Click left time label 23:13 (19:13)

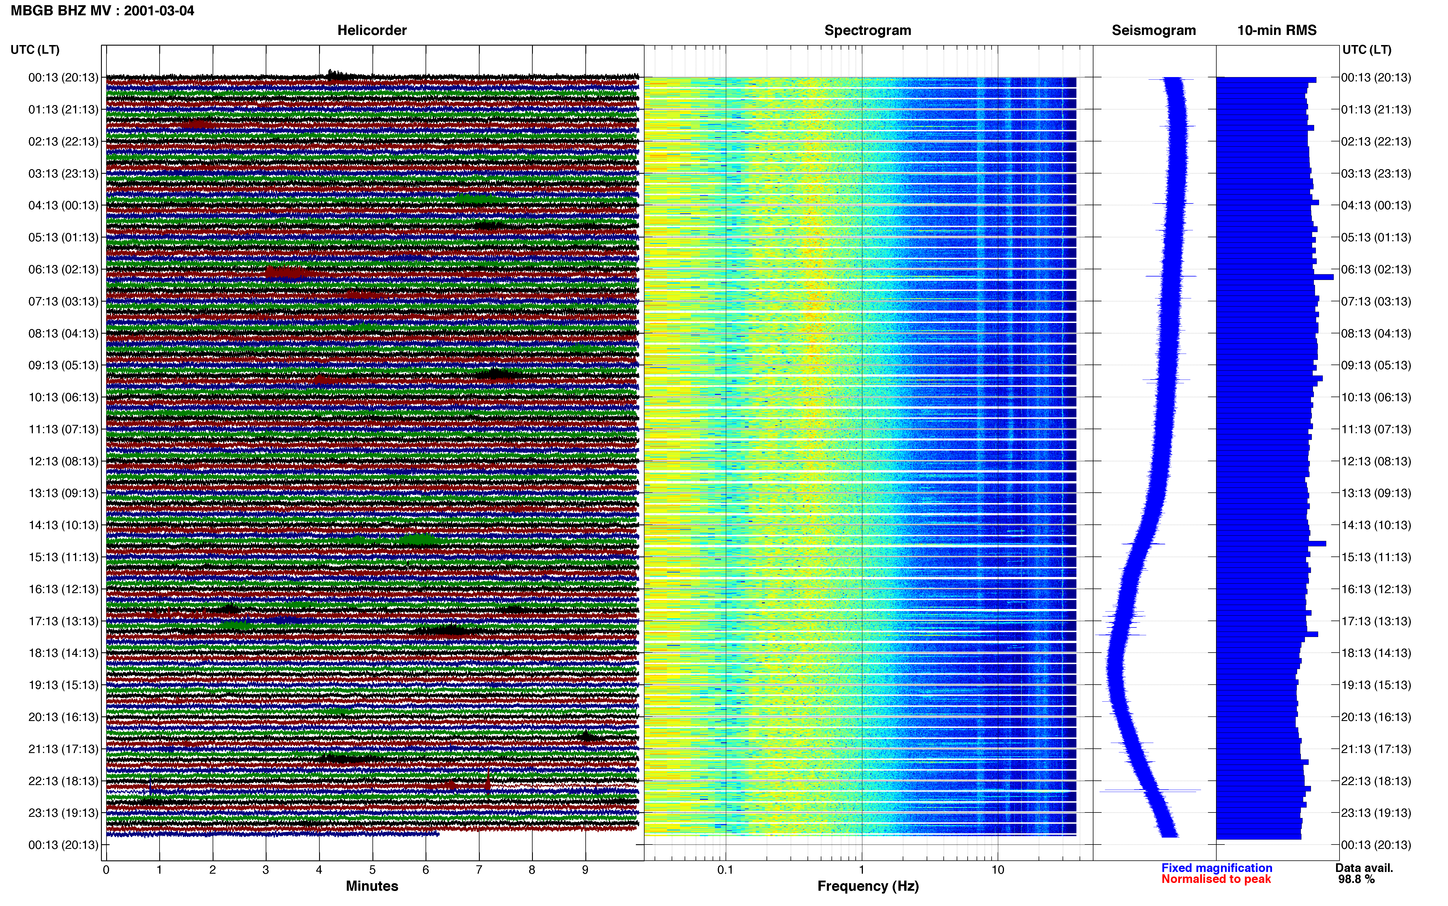click(63, 813)
